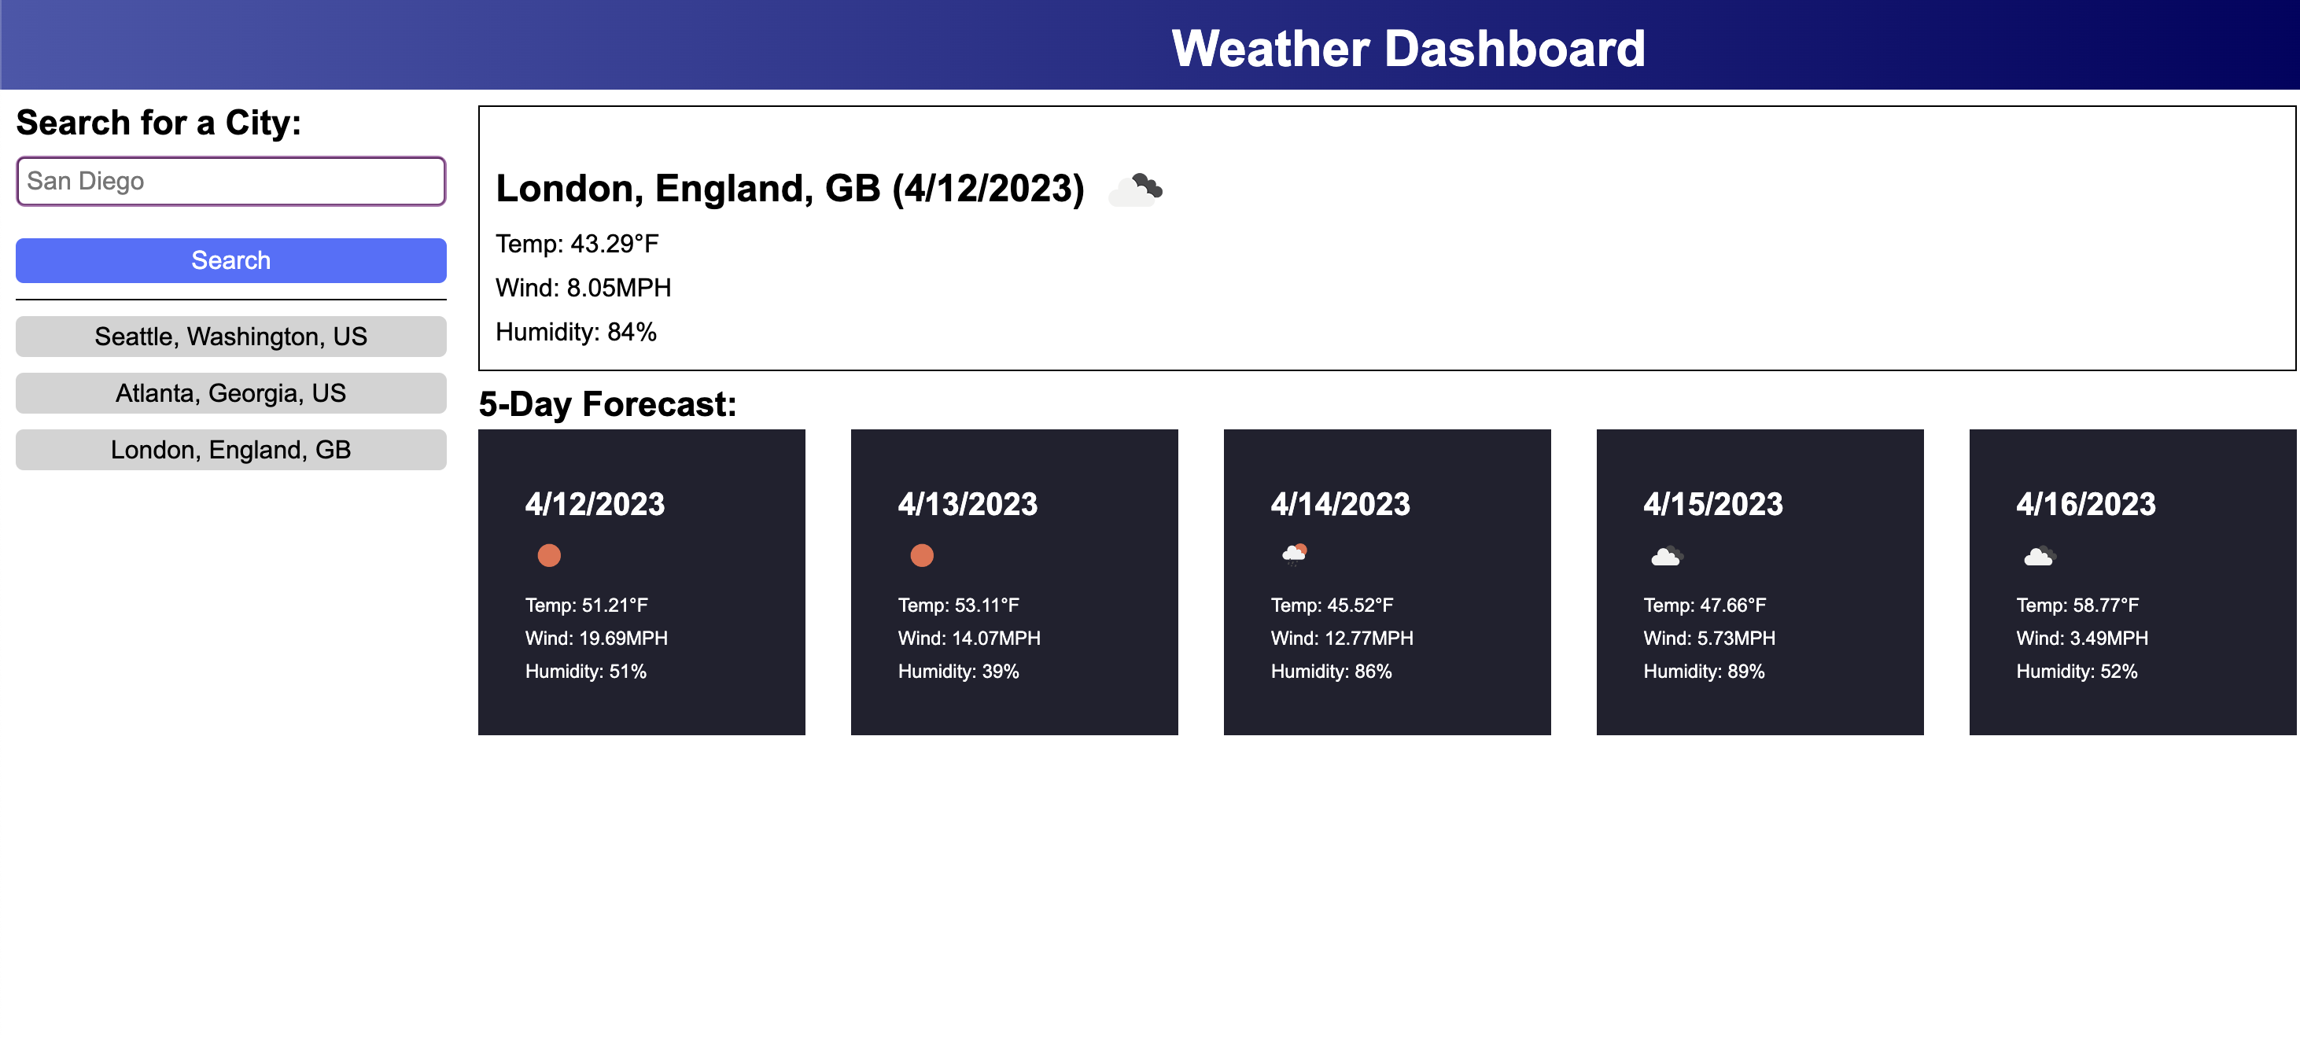Click the Search for a City label
This screenshot has width=2300, height=1038.
[159, 122]
